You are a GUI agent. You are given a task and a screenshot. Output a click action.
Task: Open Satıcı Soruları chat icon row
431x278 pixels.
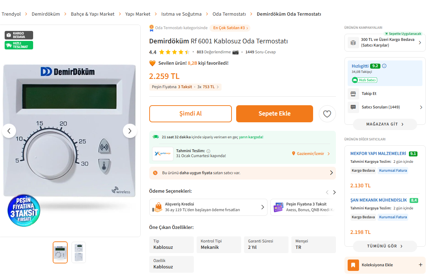coord(385,107)
